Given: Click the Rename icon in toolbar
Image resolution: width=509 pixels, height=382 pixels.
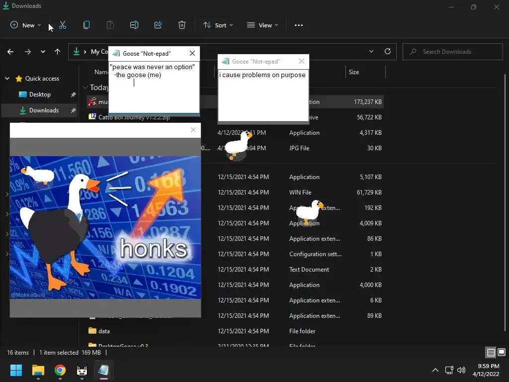Looking at the screenshot, I should coord(134,25).
